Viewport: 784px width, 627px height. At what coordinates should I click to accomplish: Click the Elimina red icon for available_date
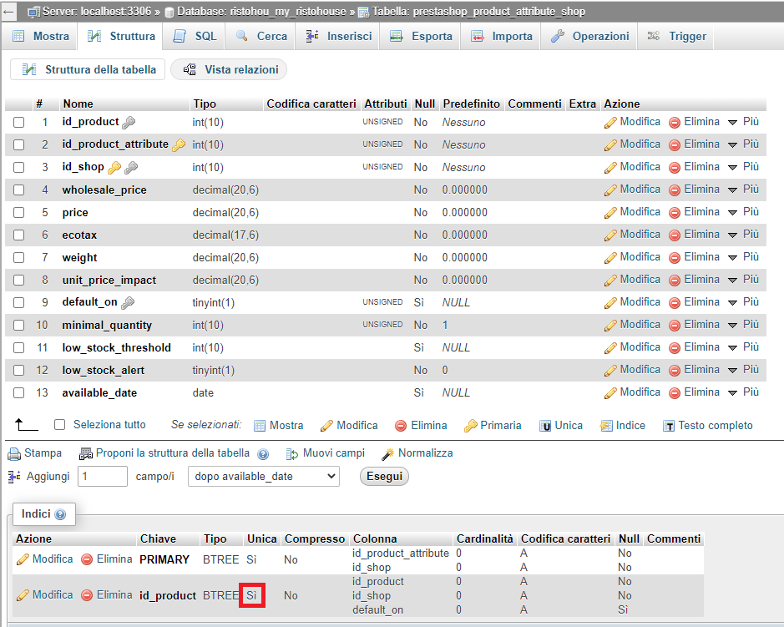click(x=675, y=393)
